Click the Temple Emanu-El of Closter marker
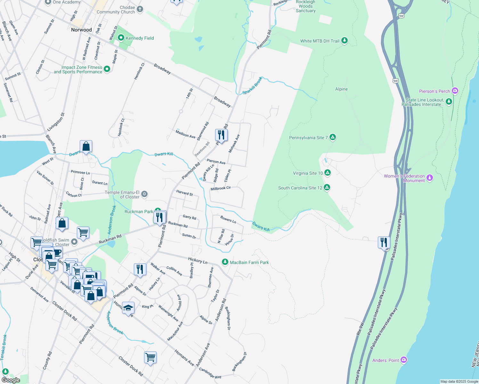 pos(144,194)
